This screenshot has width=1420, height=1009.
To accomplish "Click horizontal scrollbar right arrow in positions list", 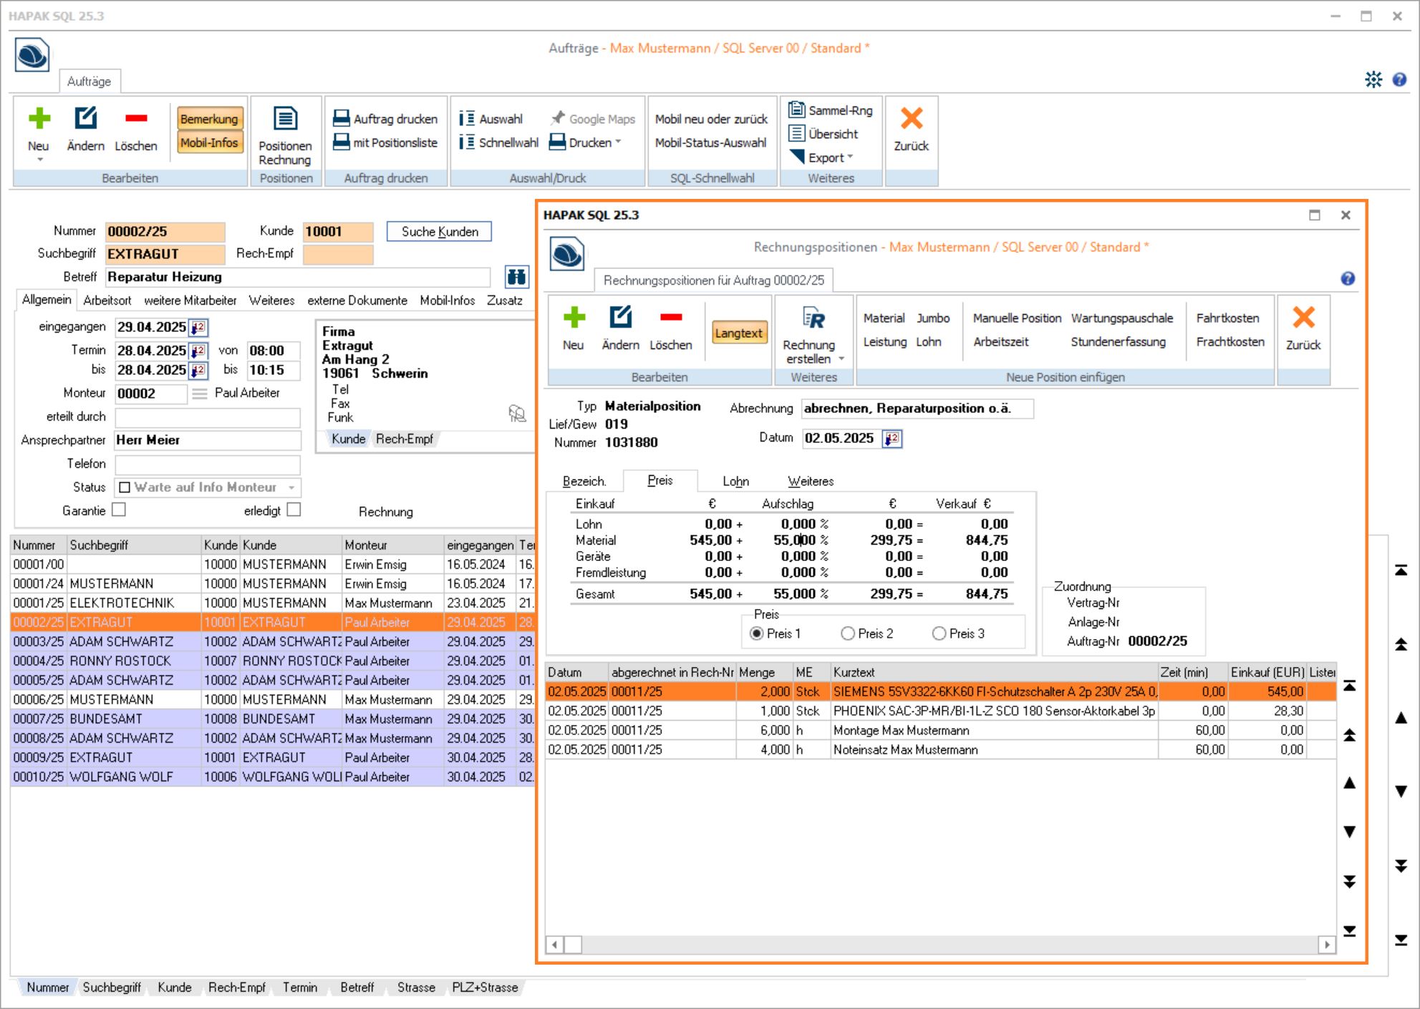I will pyautogui.click(x=1327, y=945).
